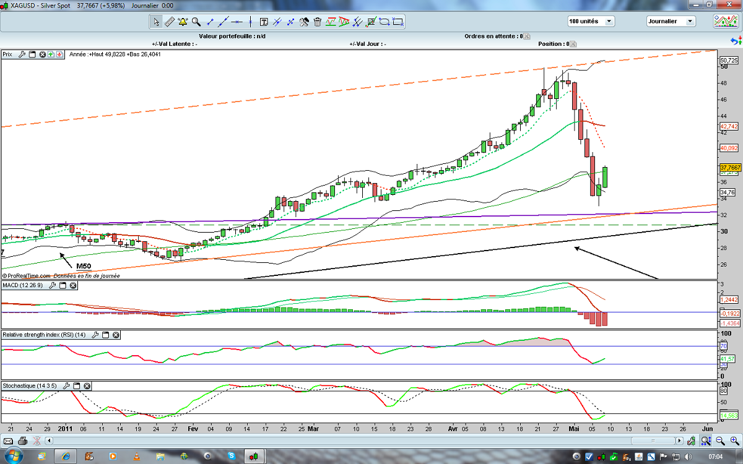Select the rectangle drawing tool

click(398, 22)
